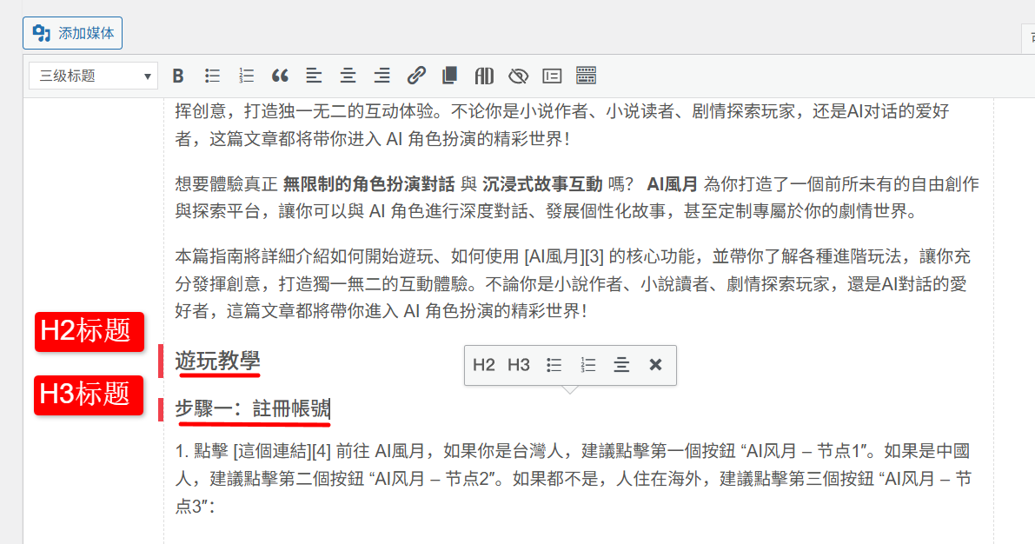The height and width of the screenshot is (544, 1035).
Task: Apply H2 from the floating toolbar
Action: tap(484, 365)
